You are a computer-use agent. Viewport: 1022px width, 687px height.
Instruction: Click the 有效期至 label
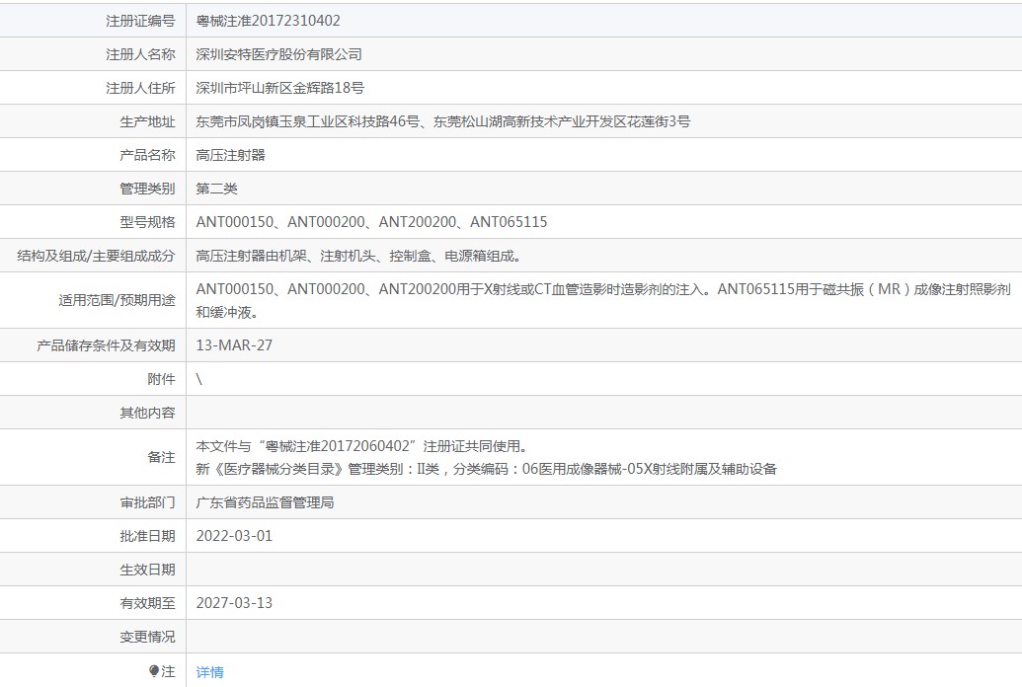pos(147,603)
